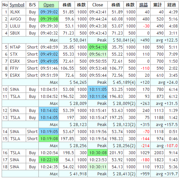Click the -144 loss value
180x179 pixels.
point(145,138)
